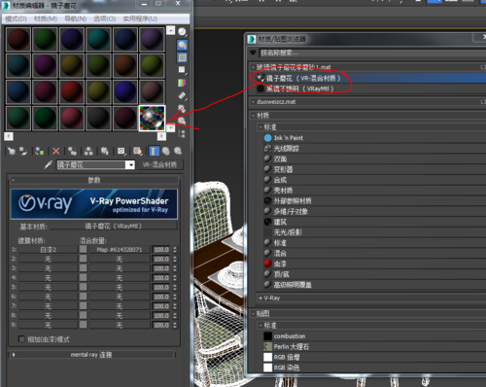Click the Make Material Copy icon
This screenshot has width=486, height=387.
pos(72,151)
